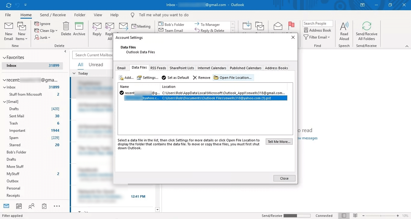Image resolution: width=411 pixels, height=219 pixels.
Task: Switch to Reading view in the status bar
Action: [x=355, y=216]
